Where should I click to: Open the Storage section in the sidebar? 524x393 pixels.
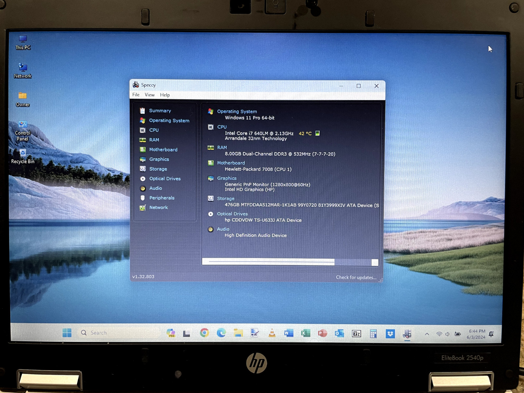click(x=158, y=169)
